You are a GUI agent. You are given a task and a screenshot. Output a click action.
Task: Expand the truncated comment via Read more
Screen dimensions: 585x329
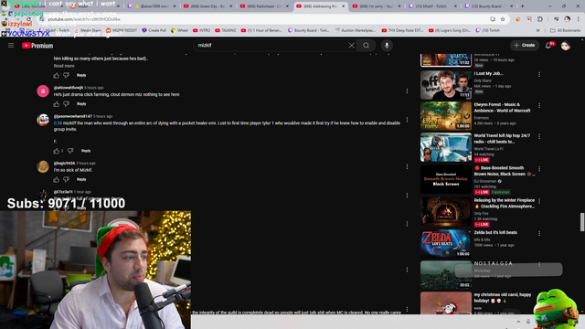pos(64,66)
